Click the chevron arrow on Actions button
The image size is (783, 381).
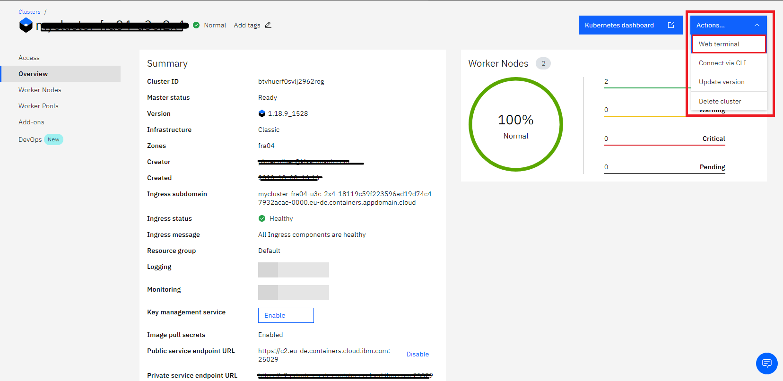pos(757,25)
